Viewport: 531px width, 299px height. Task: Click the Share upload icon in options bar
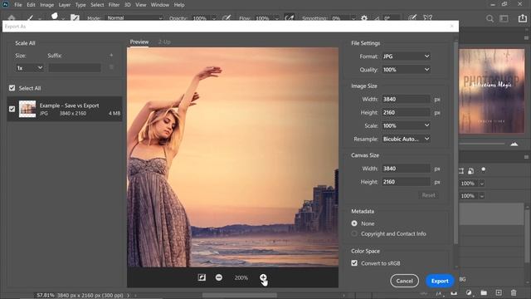click(522, 18)
